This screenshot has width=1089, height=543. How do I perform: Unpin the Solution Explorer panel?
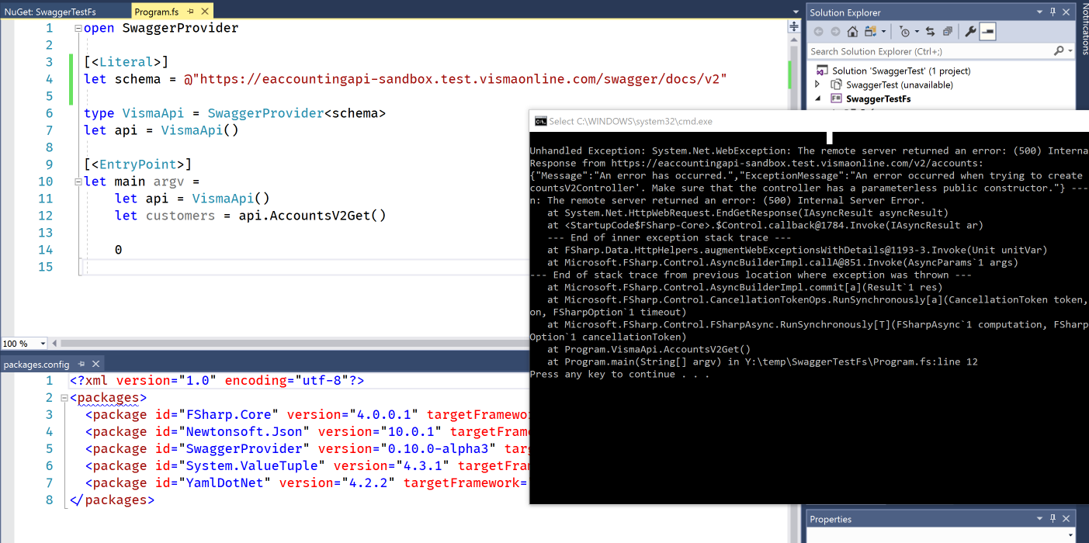1053,12
